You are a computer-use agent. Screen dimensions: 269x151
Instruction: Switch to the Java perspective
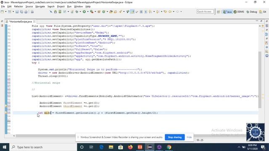228,12
